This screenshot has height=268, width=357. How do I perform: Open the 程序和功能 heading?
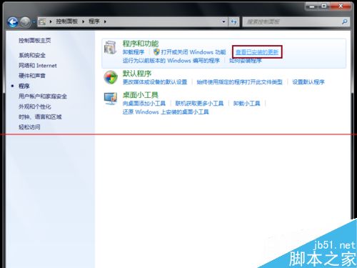(141, 44)
